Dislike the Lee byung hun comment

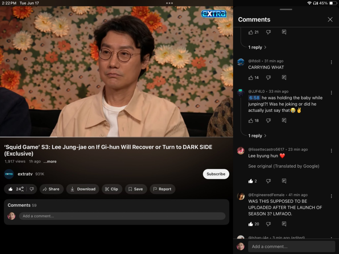(x=268, y=181)
